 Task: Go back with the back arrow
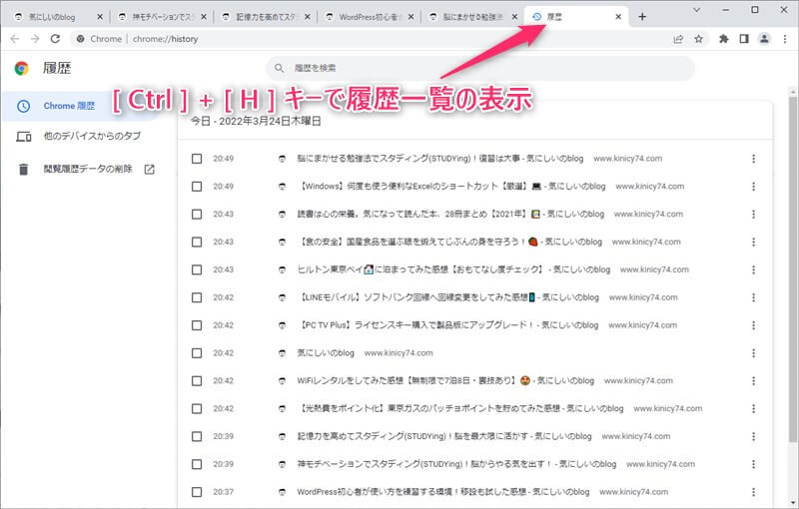click(x=15, y=39)
